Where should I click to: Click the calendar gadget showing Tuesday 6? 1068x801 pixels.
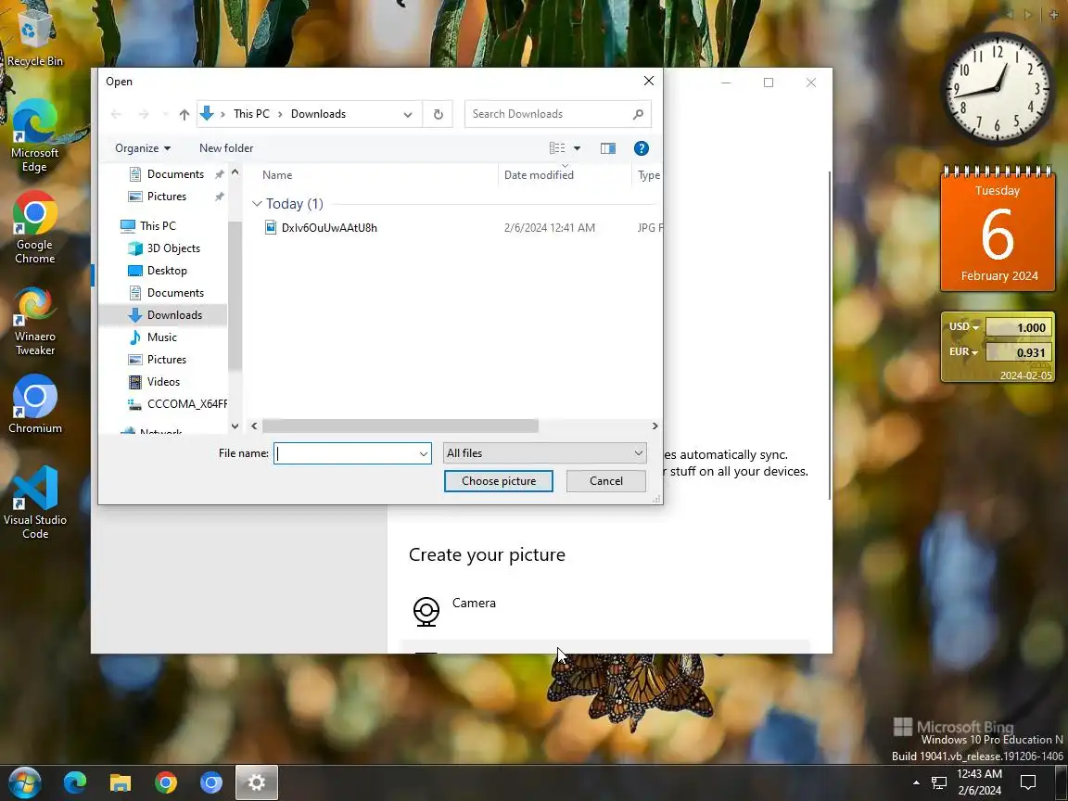998,230
